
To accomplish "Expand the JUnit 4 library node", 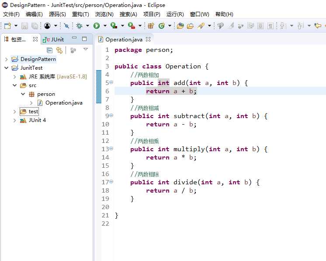I will pyautogui.click(x=14, y=120).
